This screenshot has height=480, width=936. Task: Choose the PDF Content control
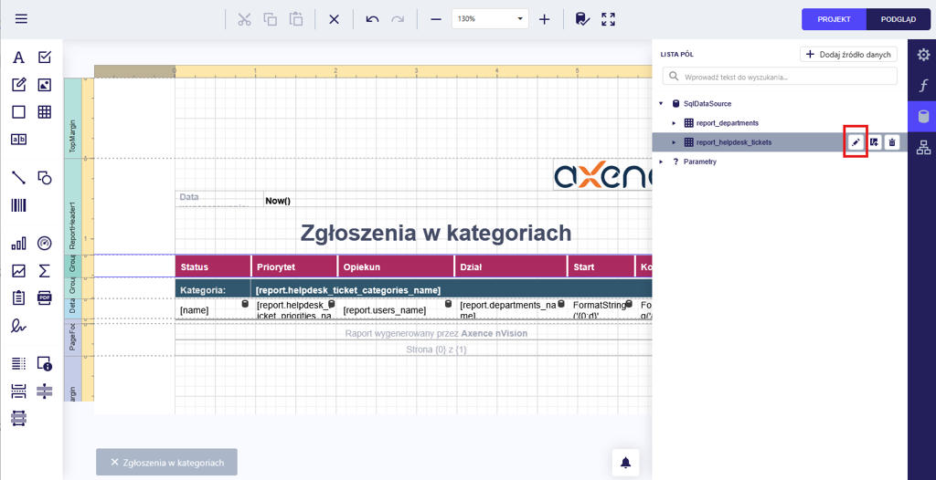click(44, 297)
